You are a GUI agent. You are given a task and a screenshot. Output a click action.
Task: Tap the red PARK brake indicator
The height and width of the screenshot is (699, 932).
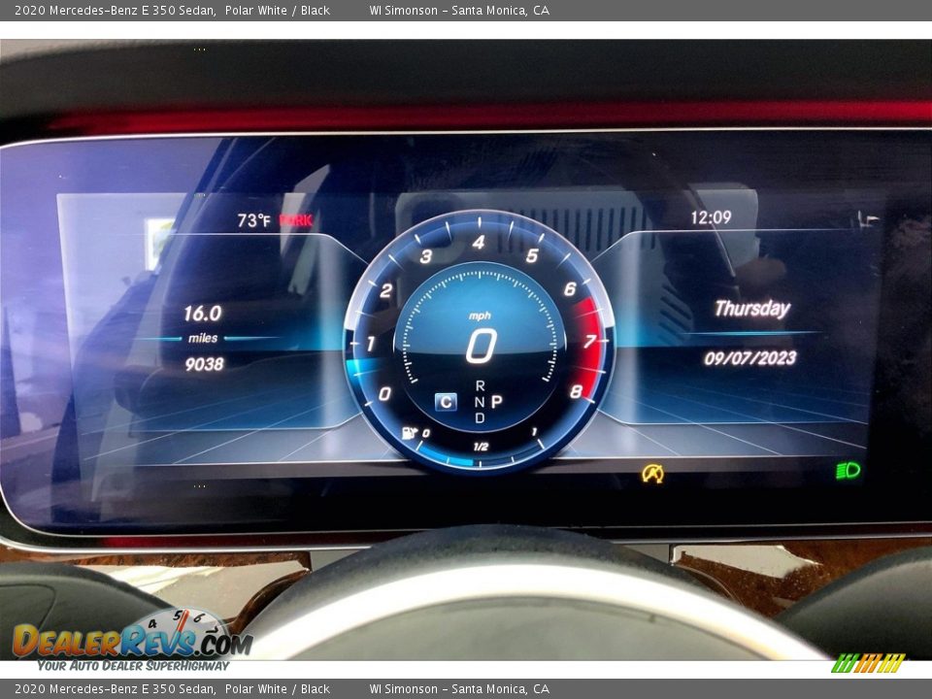(x=296, y=220)
